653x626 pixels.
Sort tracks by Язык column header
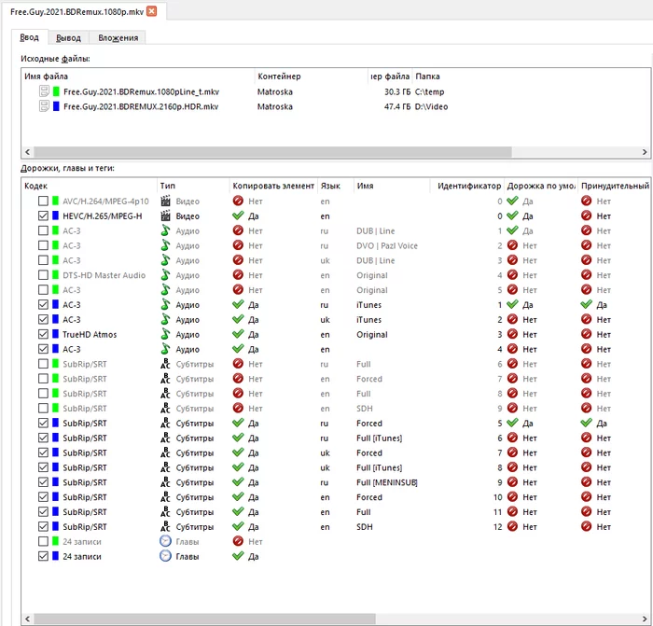(x=336, y=186)
